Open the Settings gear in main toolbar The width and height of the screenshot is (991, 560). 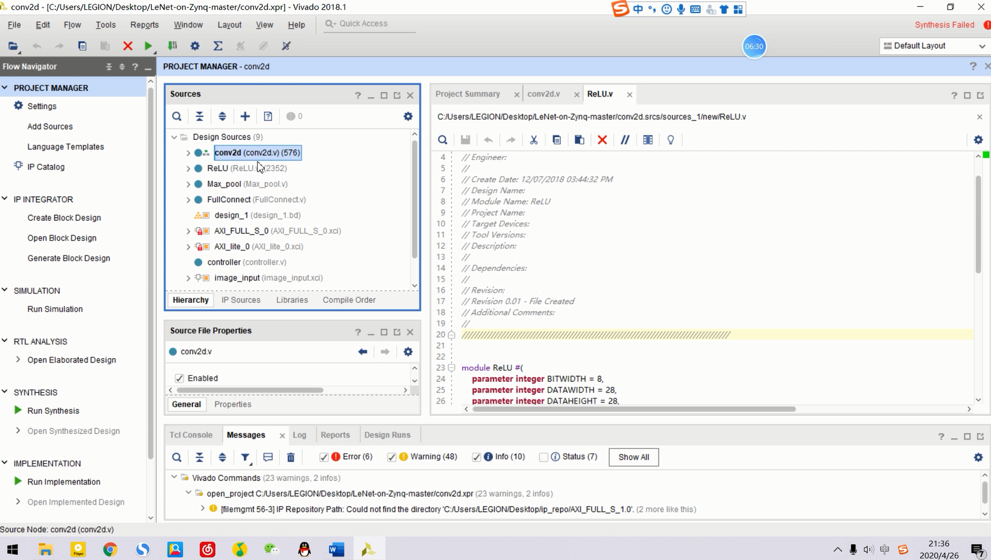[195, 46]
